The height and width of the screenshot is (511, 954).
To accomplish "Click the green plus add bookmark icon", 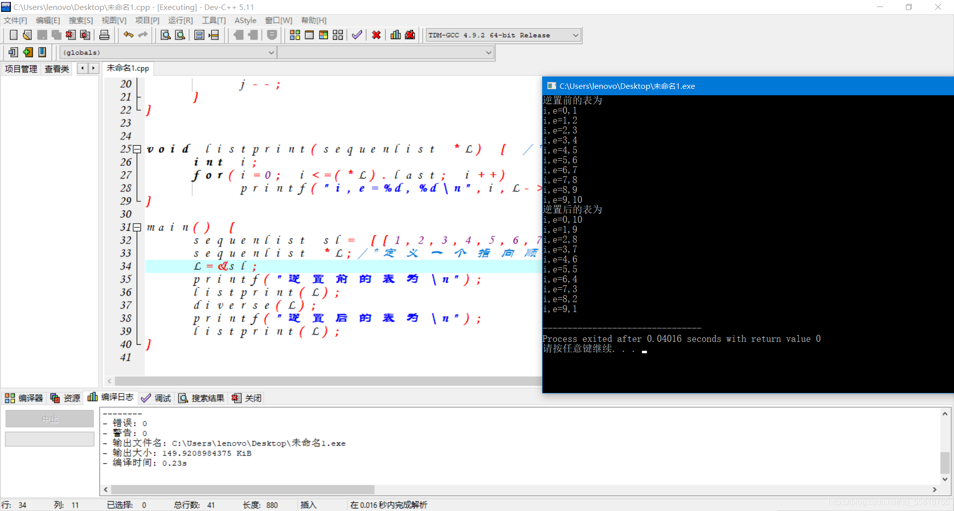I will pyautogui.click(x=28, y=52).
